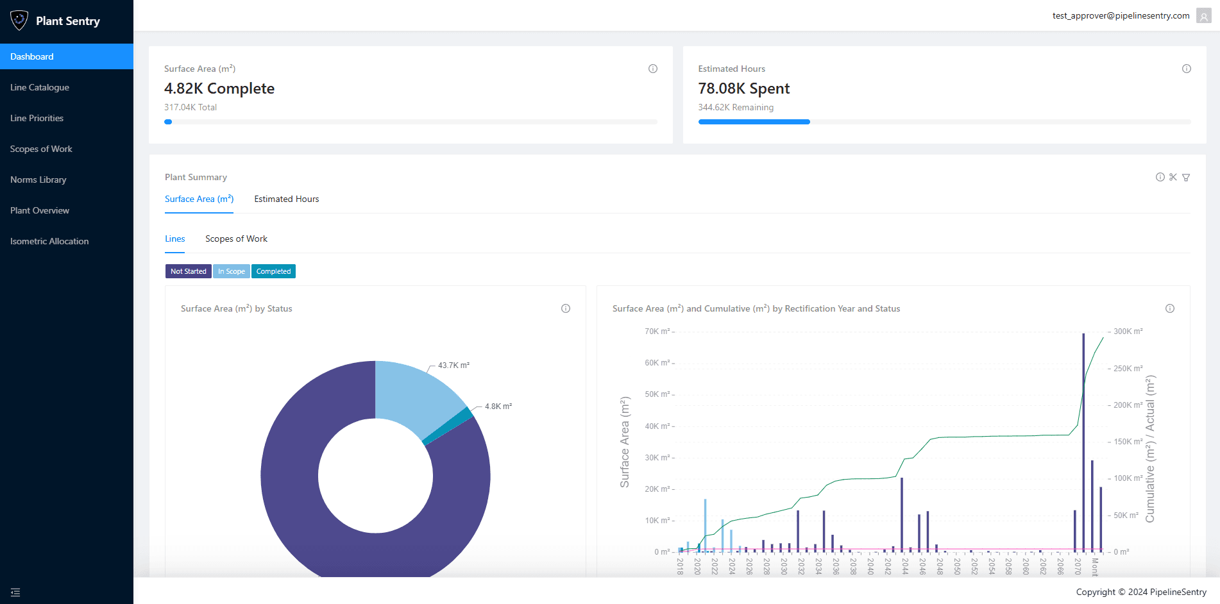The width and height of the screenshot is (1220, 604).
Task: Click the scissors clipping icon in Plant Summary
Action: tap(1173, 177)
